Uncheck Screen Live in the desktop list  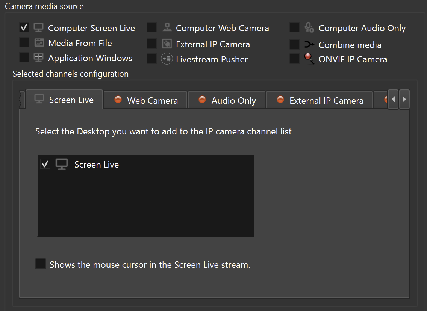click(45, 164)
